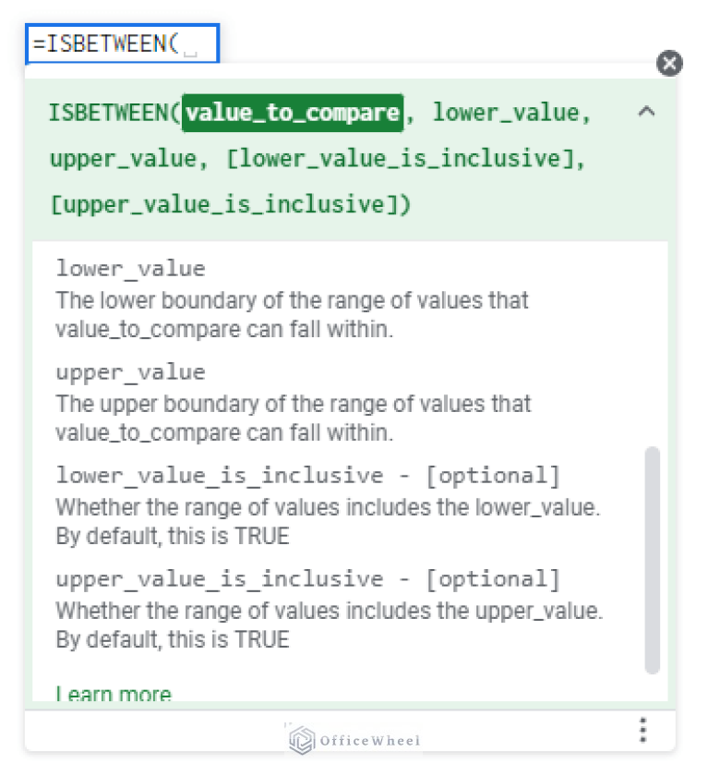Click lower_value in the green syntax header
This screenshot has height=776, width=708.
[506, 113]
